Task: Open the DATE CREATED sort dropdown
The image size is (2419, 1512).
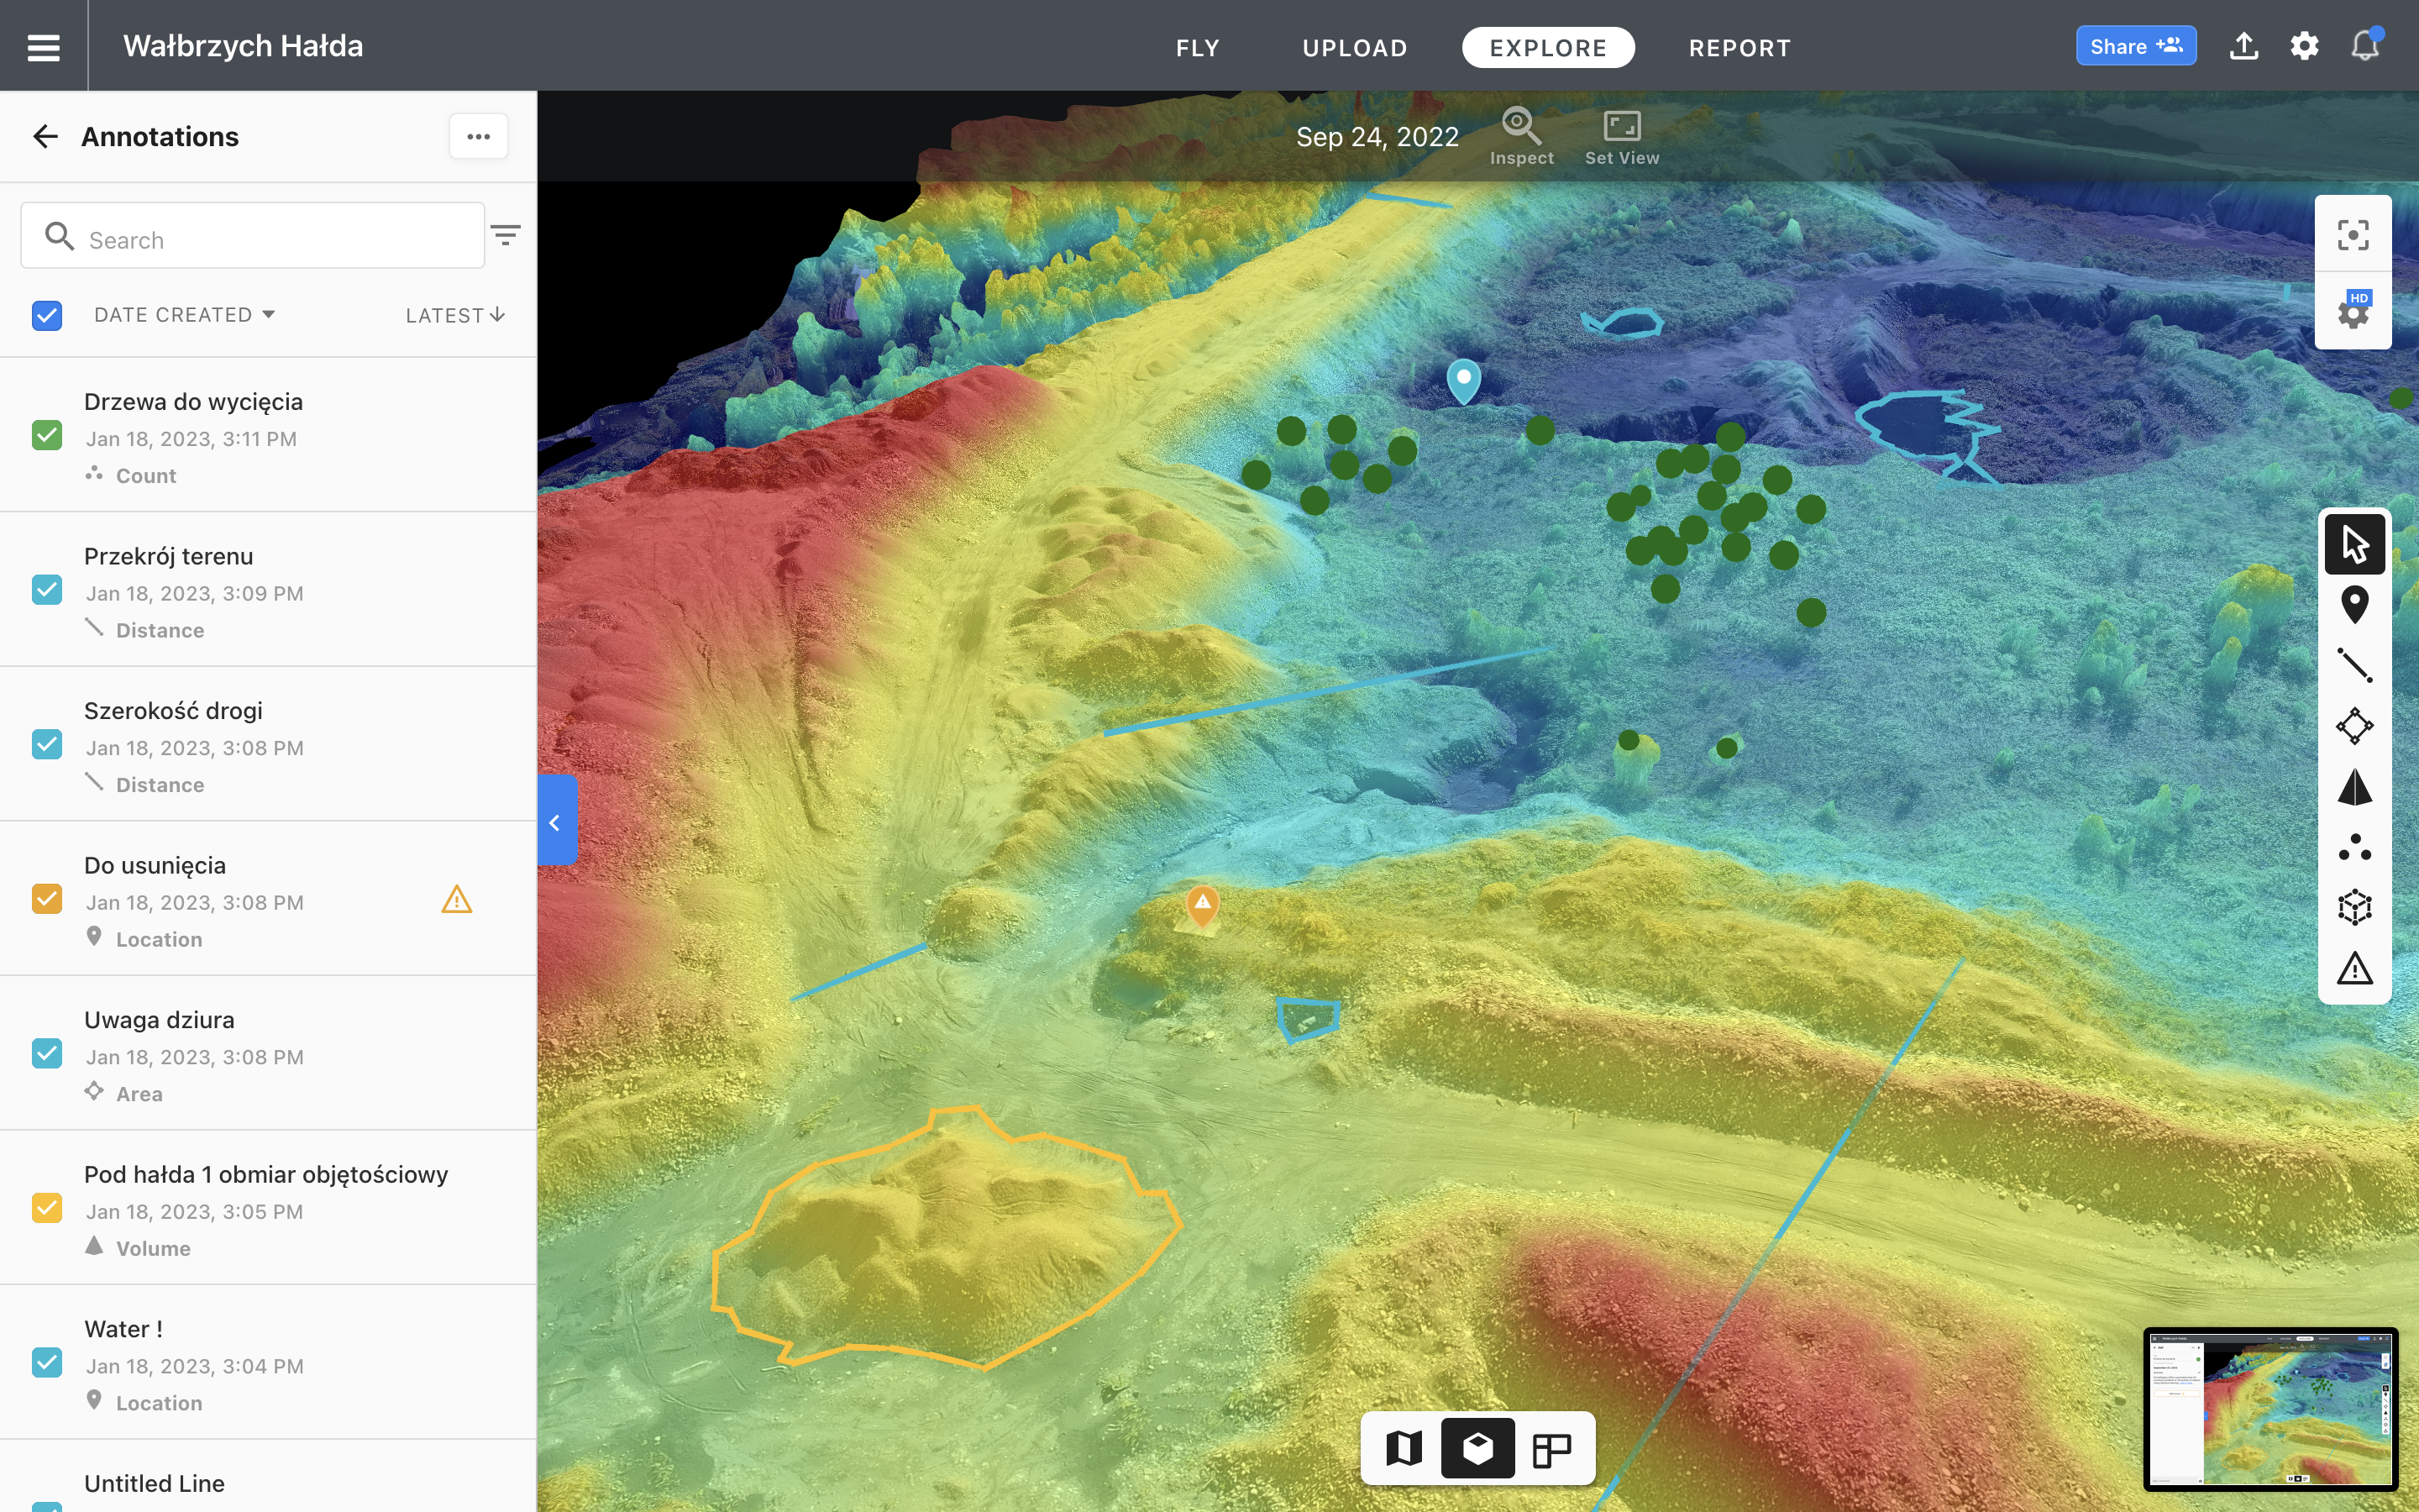Action: pyautogui.click(x=185, y=315)
